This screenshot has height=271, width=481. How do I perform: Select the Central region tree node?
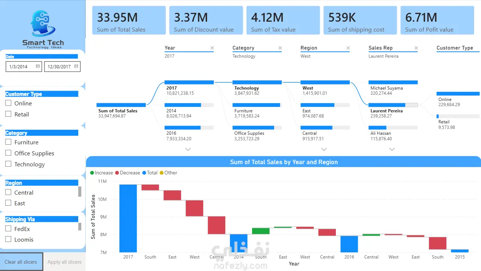coord(325,133)
